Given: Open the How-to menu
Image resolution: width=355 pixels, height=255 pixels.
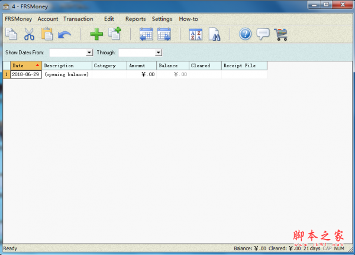Looking at the screenshot, I should 188,19.
